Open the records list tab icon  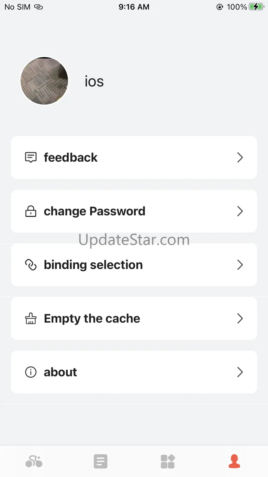[x=101, y=461]
